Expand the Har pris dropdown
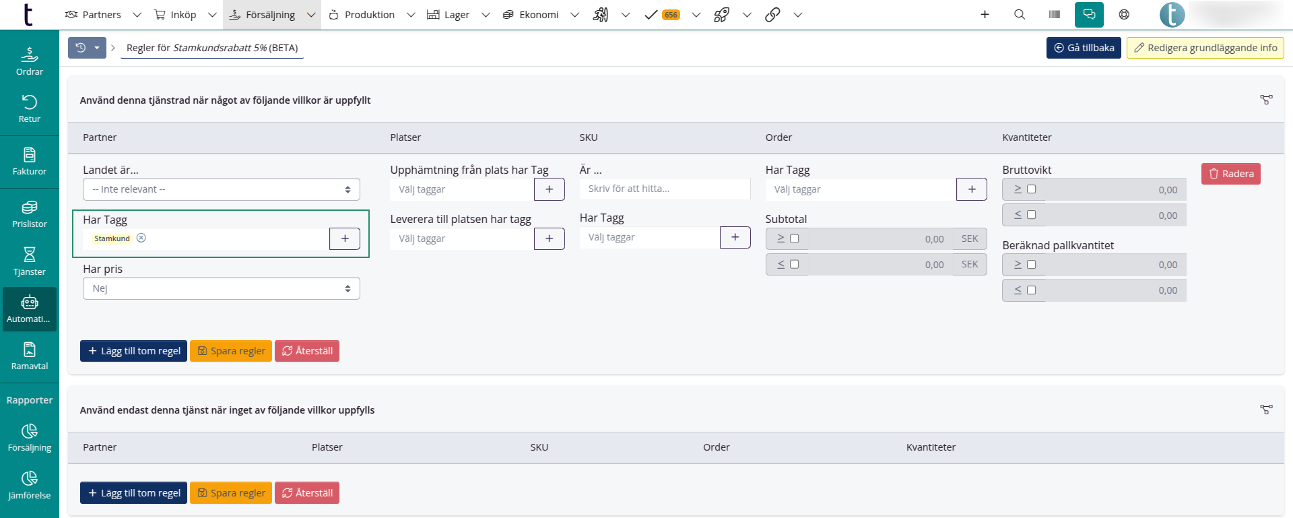The height and width of the screenshot is (518, 1293). click(x=221, y=288)
